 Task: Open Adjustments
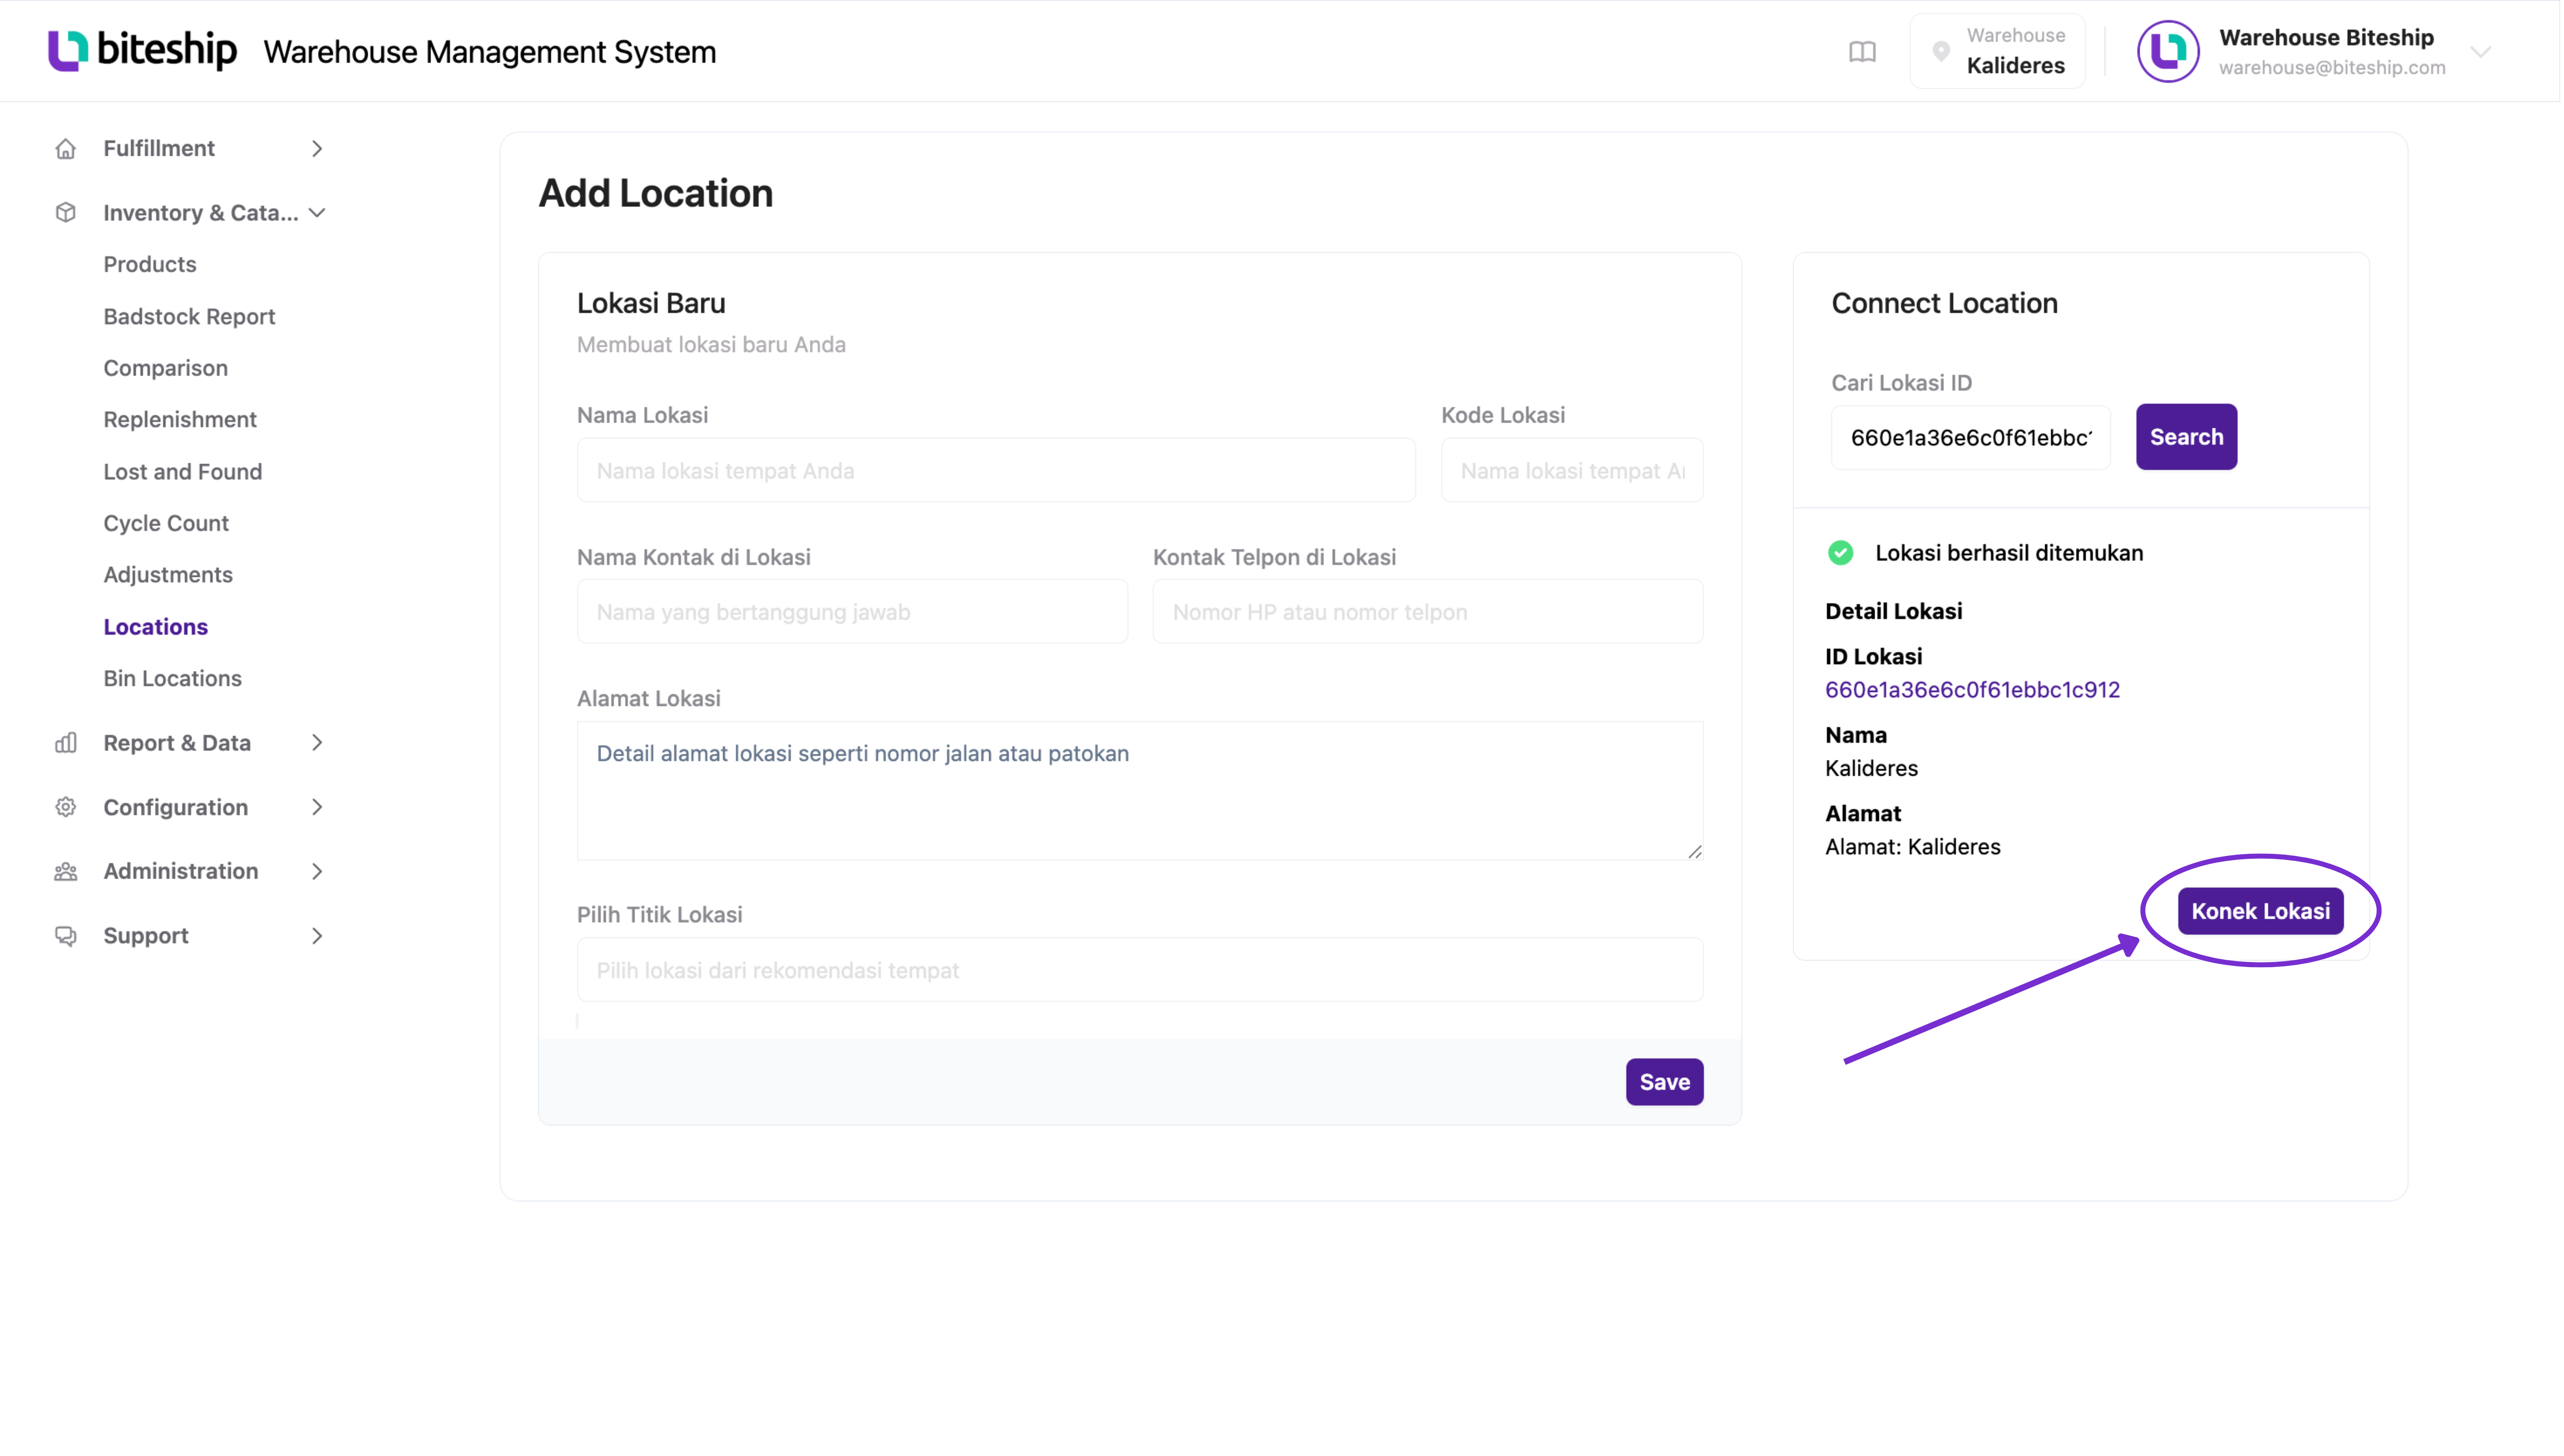(168, 575)
